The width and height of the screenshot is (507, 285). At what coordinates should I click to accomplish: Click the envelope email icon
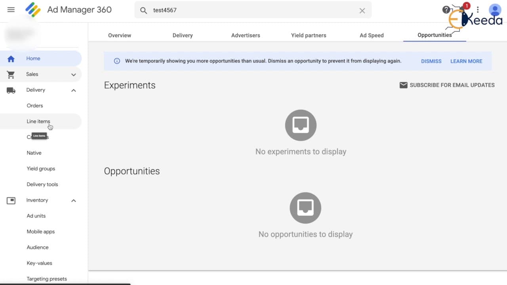(403, 85)
